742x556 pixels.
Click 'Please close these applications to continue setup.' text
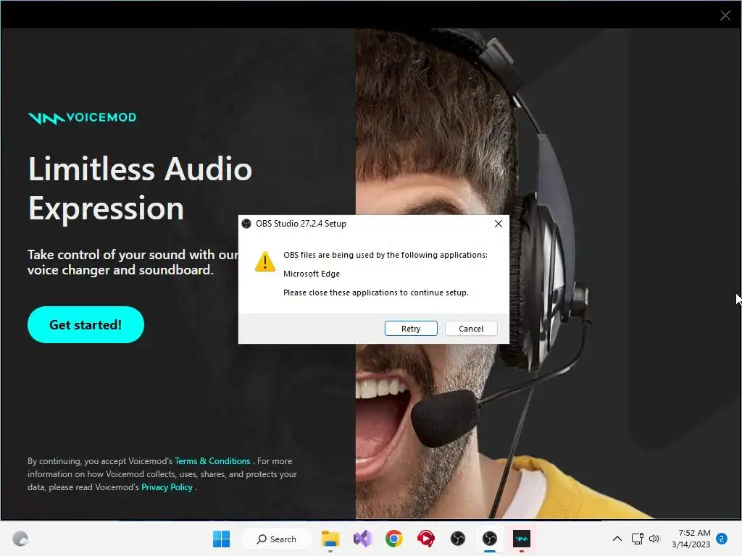376,292
